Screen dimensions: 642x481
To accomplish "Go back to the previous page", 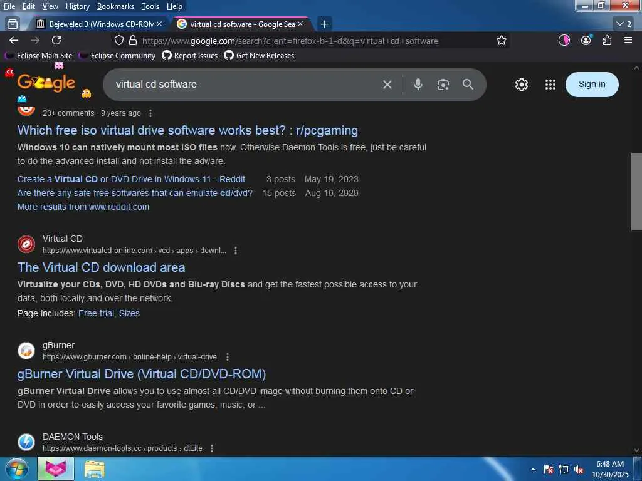I will pos(14,40).
